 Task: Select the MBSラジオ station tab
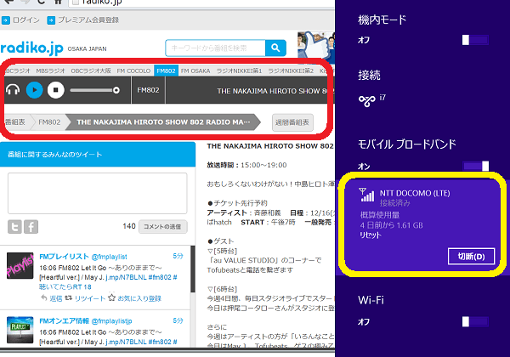coord(50,71)
